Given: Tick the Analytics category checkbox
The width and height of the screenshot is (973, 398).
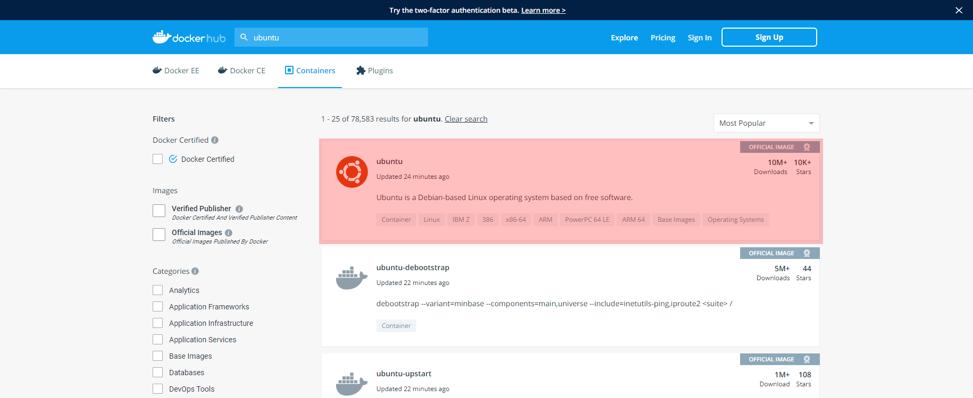Looking at the screenshot, I should tap(158, 290).
